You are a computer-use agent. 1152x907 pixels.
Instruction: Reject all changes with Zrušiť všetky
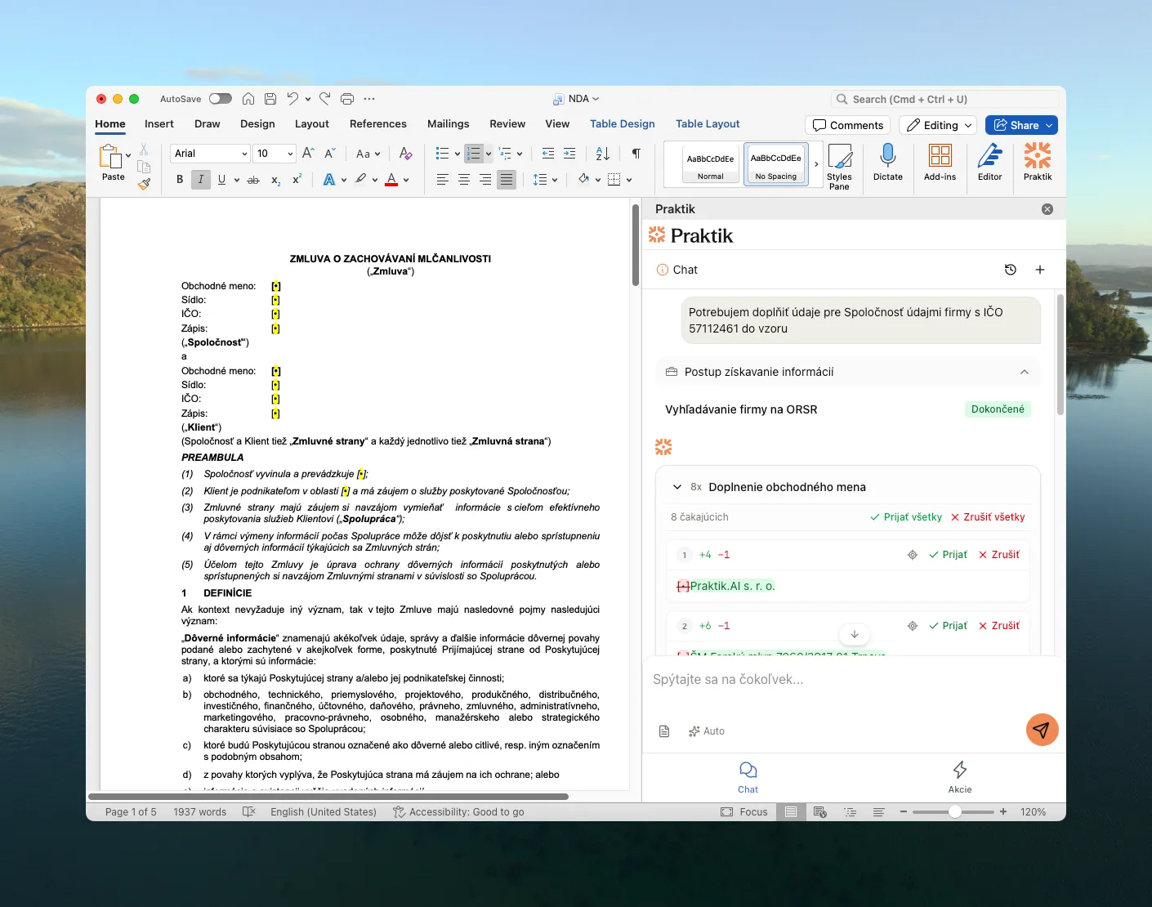pyautogui.click(x=987, y=517)
